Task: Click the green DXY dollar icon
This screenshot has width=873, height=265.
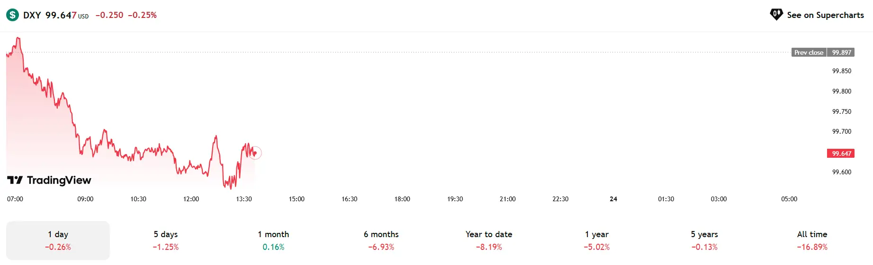Action: 12,15
